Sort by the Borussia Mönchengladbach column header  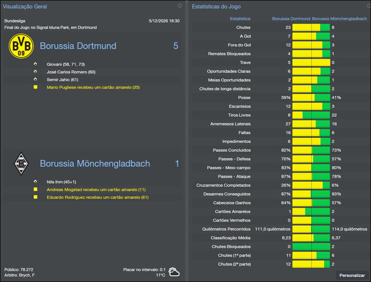coord(341,19)
